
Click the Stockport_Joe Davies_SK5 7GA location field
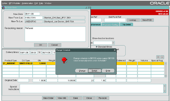tap(64, 22)
